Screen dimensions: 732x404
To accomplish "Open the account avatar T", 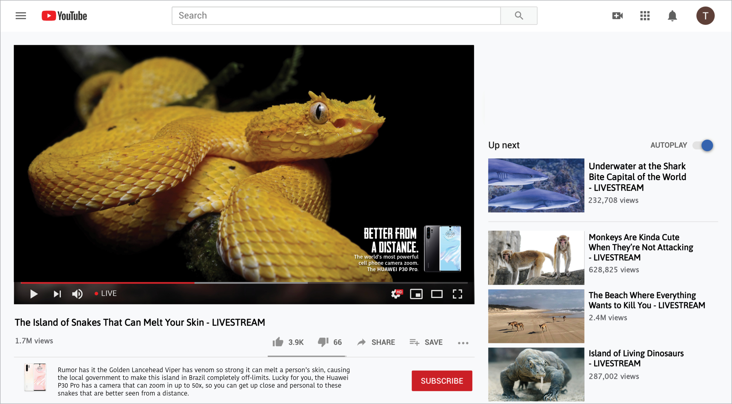I will click(705, 16).
